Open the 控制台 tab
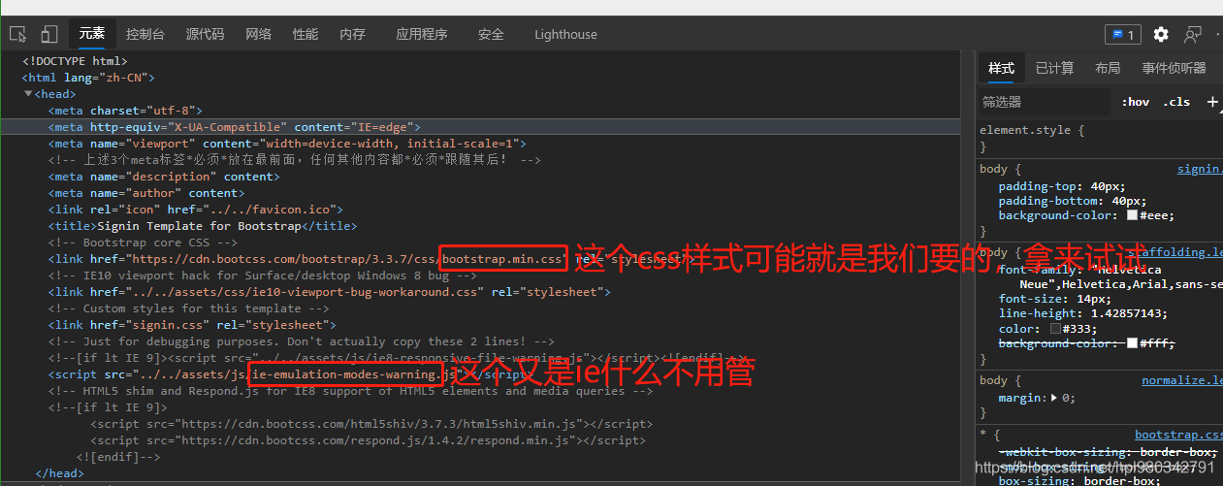Viewport: 1223px width, 486px height. coord(145,34)
